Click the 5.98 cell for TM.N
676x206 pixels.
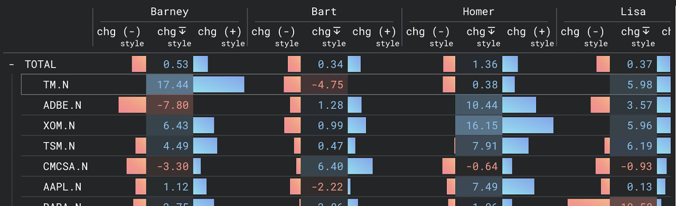pos(633,85)
